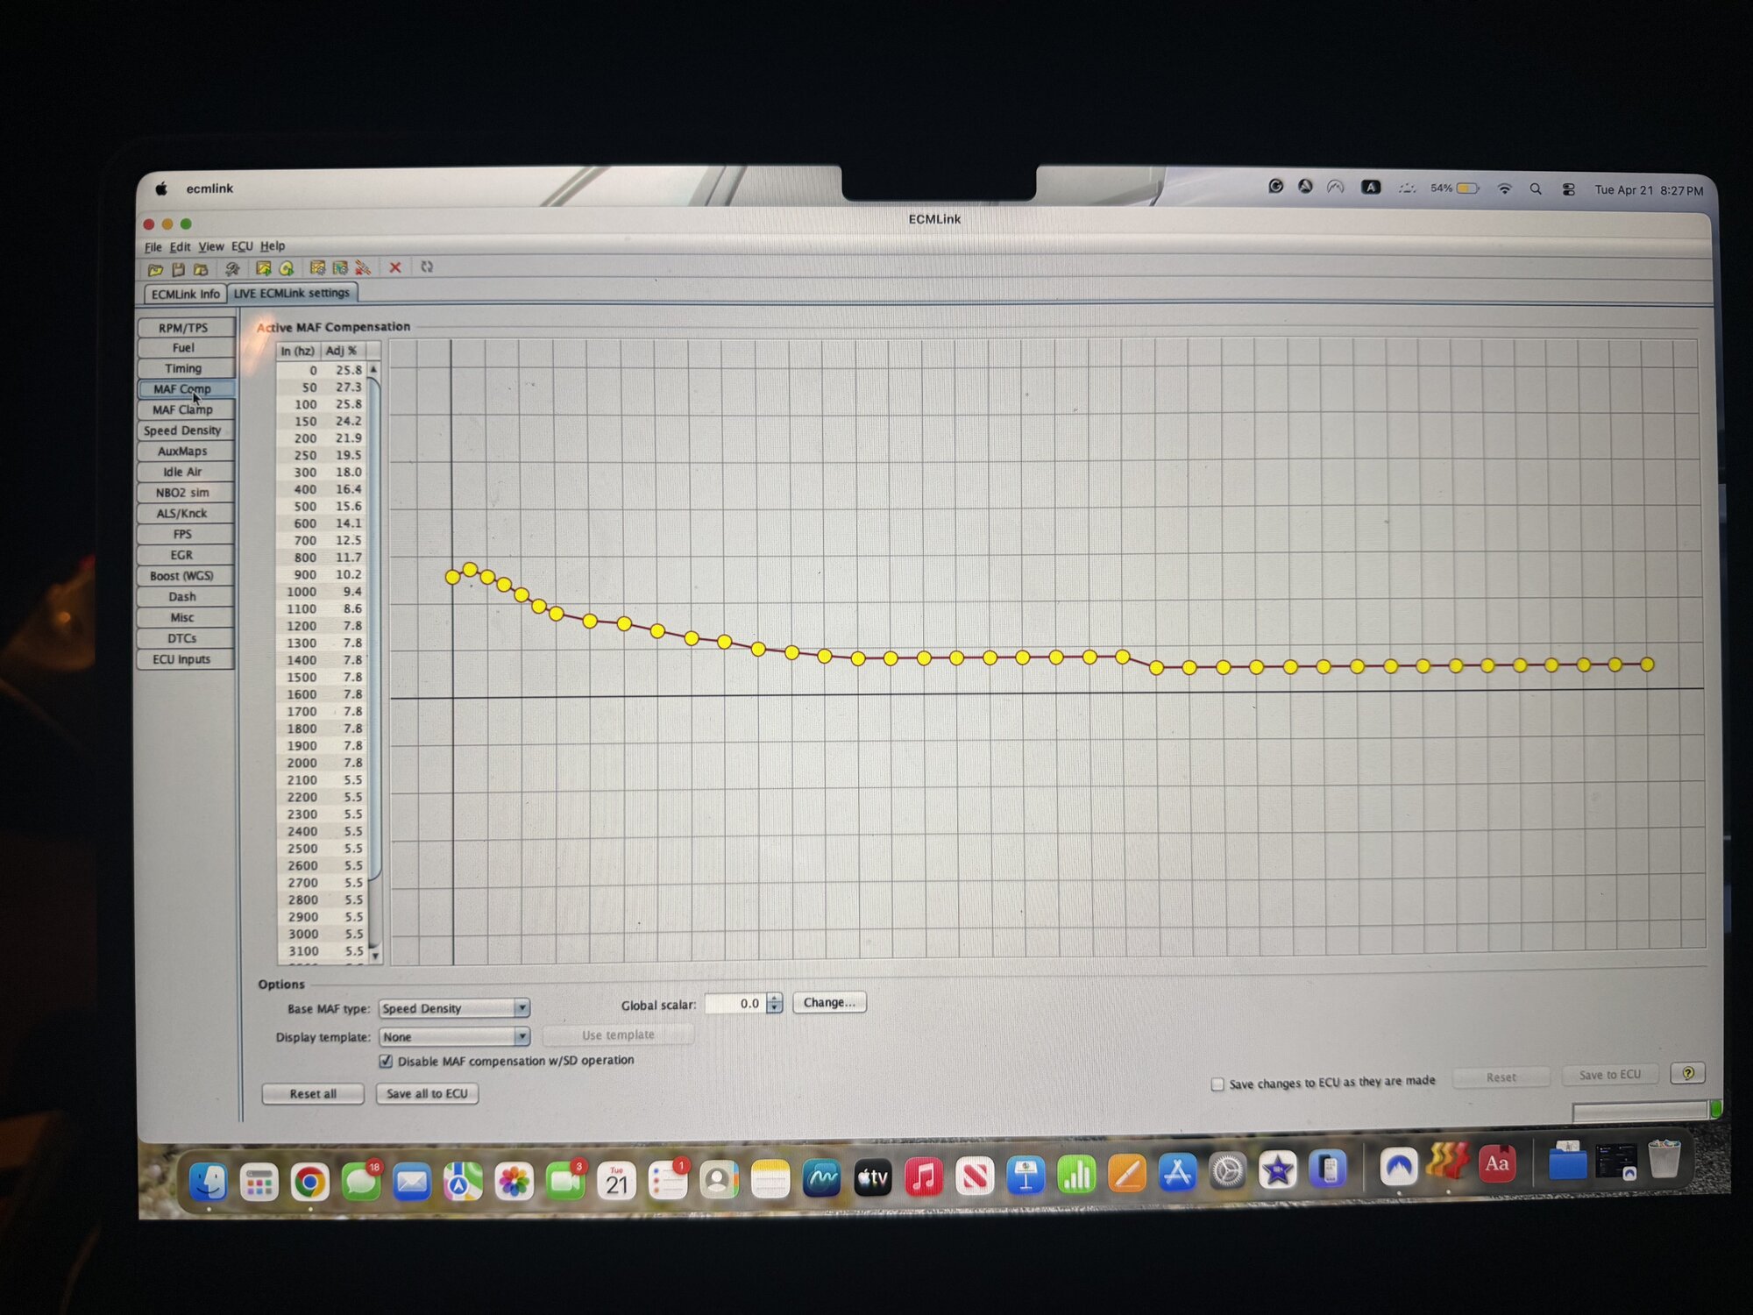The image size is (1753, 1315).
Task: Open the Edit menu
Action: point(180,247)
